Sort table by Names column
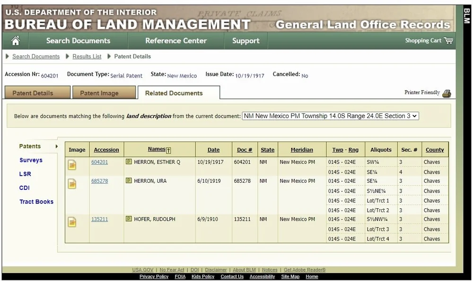Viewport: 473px width, 281px height. [x=157, y=149]
